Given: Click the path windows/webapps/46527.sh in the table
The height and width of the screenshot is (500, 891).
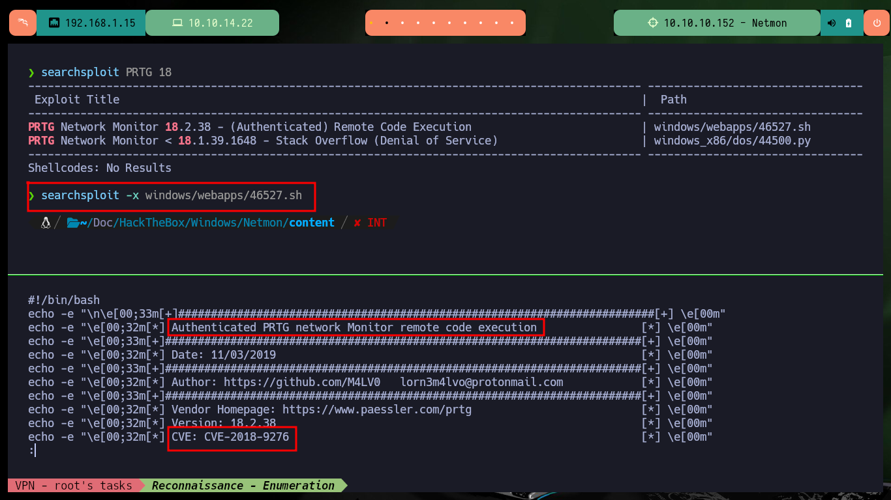Looking at the screenshot, I should (x=732, y=127).
